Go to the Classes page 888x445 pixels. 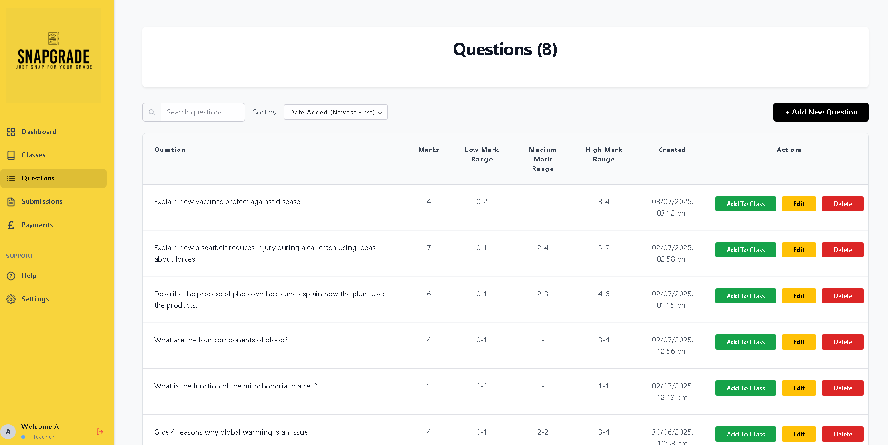(x=33, y=155)
